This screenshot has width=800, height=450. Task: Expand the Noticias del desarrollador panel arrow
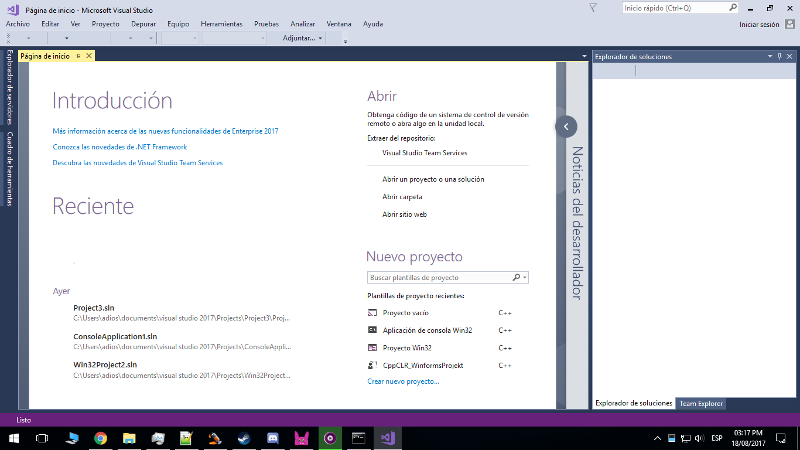tap(566, 127)
